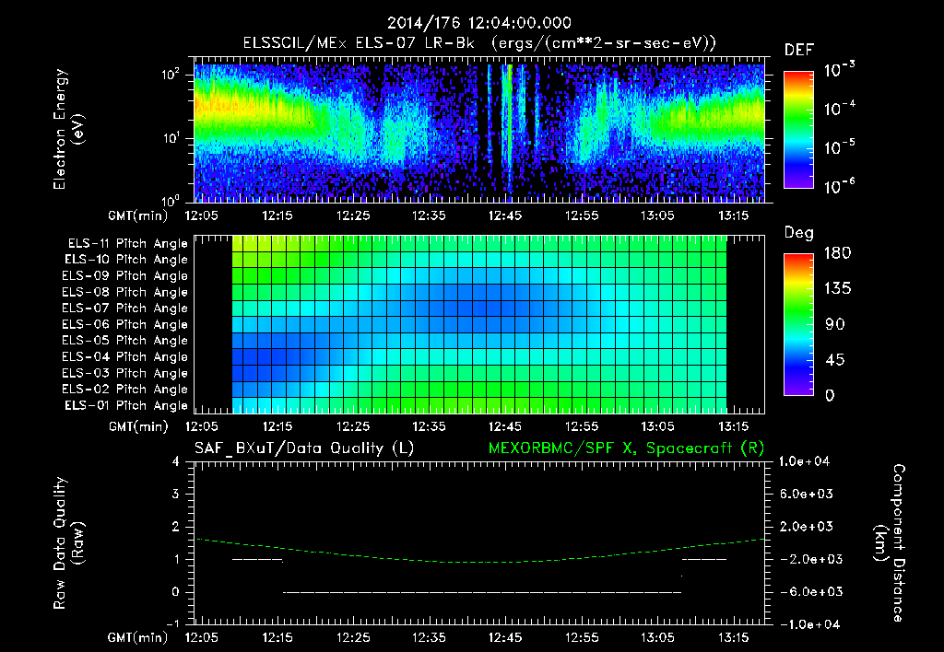Click the Component Distance (km) axis label
The image size is (944, 652).
pos(890,543)
